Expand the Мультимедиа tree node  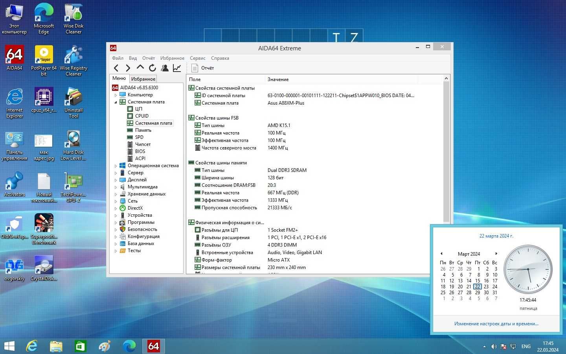(x=116, y=187)
